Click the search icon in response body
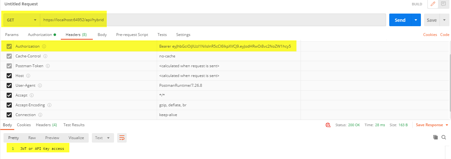The image size is (451, 159). (x=444, y=137)
